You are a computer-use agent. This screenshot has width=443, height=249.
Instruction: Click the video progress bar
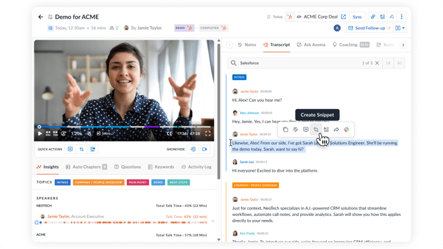click(x=124, y=127)
